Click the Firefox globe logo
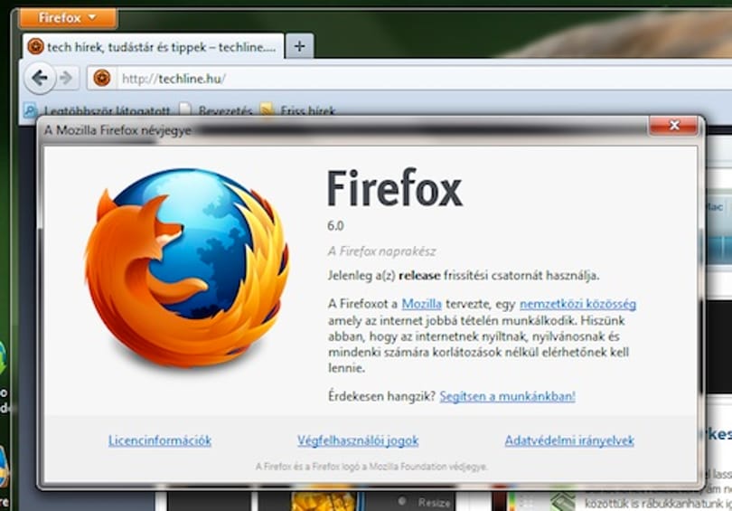The height and width of the screenshot is (511, 732). pyautogui.click(x=186, y=267)
